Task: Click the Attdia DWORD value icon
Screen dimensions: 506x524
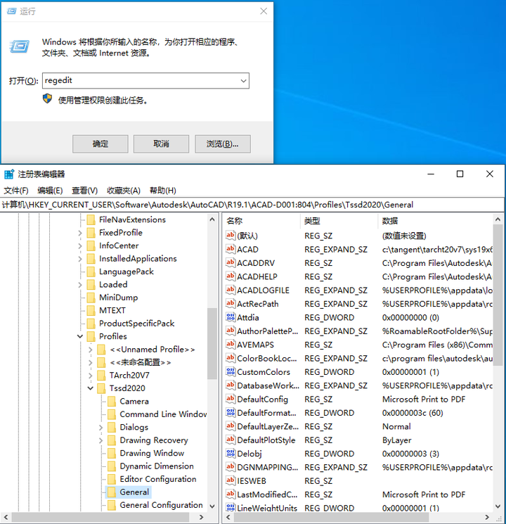Action: click(230, 317)
